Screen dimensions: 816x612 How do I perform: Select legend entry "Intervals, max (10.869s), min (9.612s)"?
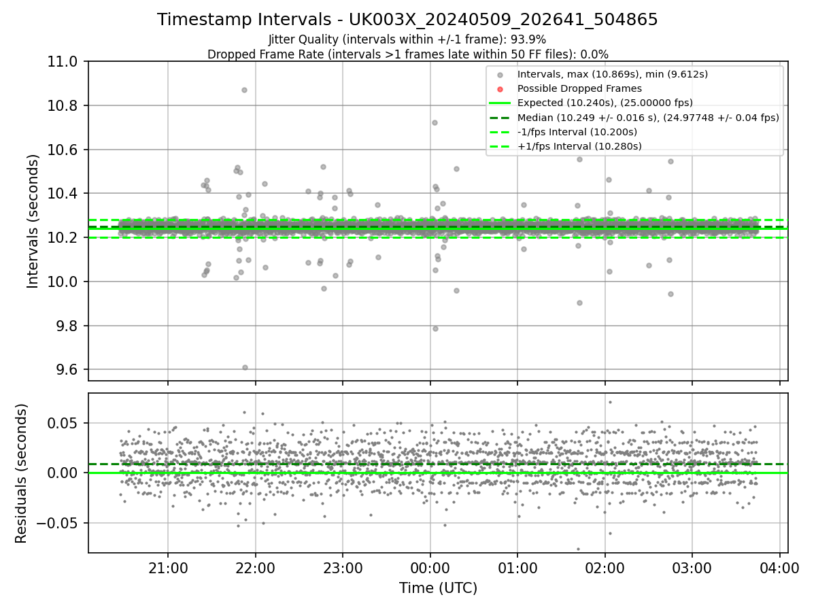613,74
